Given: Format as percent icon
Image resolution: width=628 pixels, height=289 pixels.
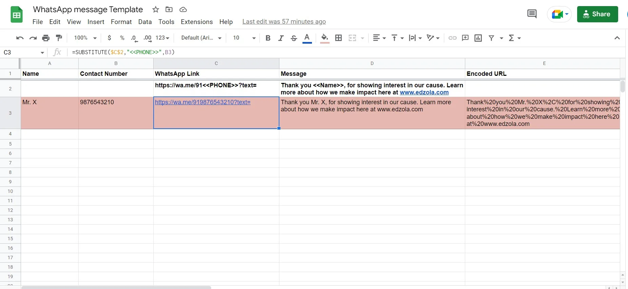Looking at the screenshot, I should pos(122,38).
